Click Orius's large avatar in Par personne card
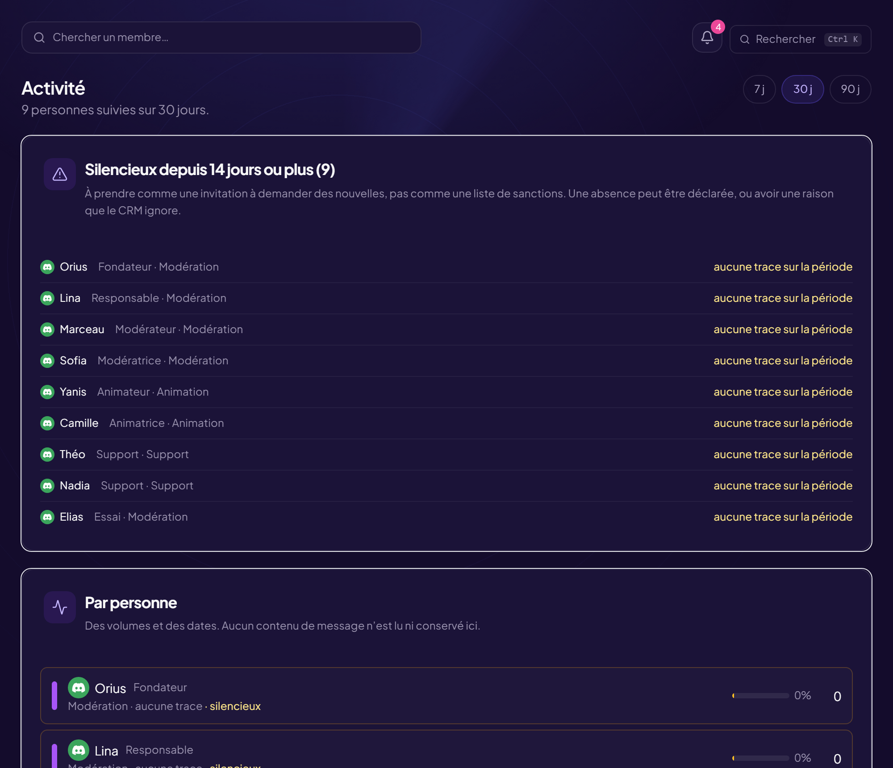Screen dimensions: 893x768 pyautogui.click(x=79, y=688)
